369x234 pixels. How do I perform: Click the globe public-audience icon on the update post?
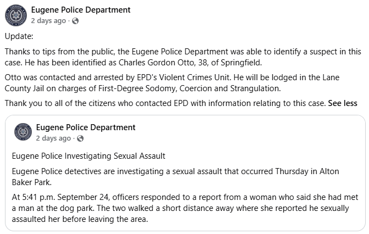(75, 21)
